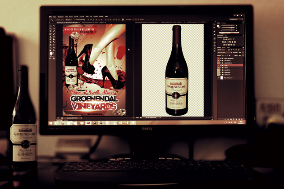
Task: Add a Brightness/Contrast adjustment (sun icon)
Action: click(224, 39)
